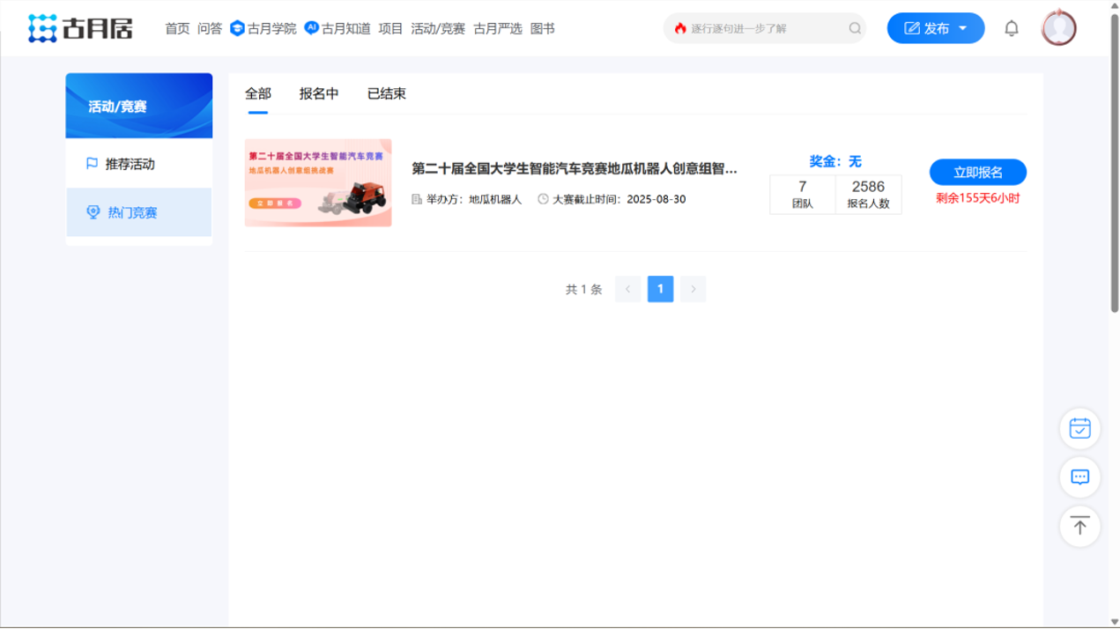Expand the 发布 dropdown arrow

[961, 27]
